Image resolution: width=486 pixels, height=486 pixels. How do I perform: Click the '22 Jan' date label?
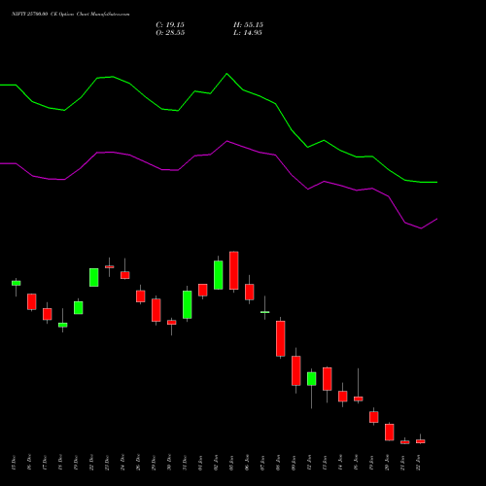tap(418, 463)
